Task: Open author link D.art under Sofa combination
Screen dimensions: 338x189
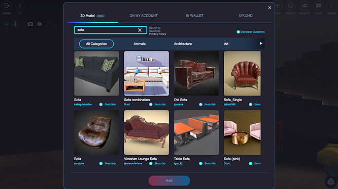Action: point(127,105)
